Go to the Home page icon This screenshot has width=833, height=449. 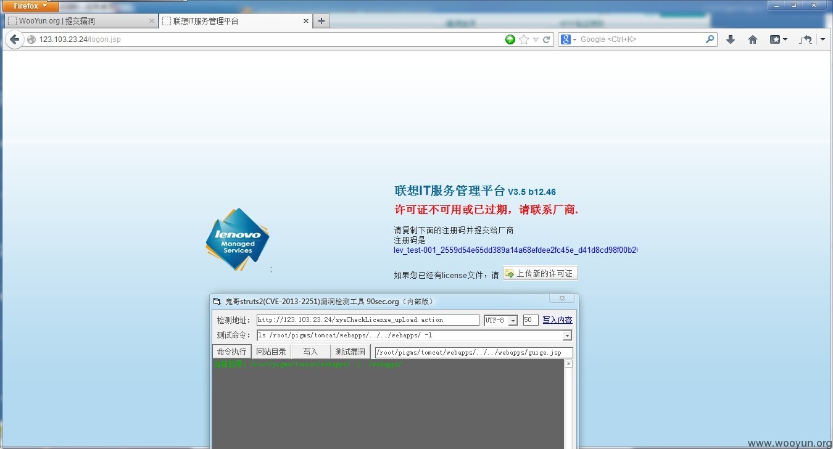[x=753, y=39]
